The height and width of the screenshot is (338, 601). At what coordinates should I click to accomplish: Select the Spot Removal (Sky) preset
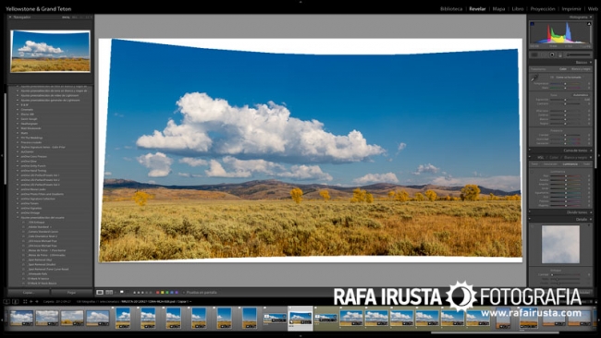41,260
